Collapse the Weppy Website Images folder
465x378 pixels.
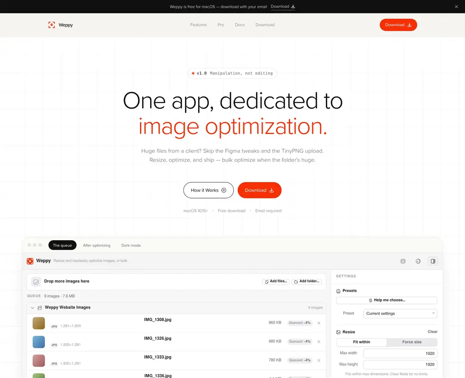(32, 308)
